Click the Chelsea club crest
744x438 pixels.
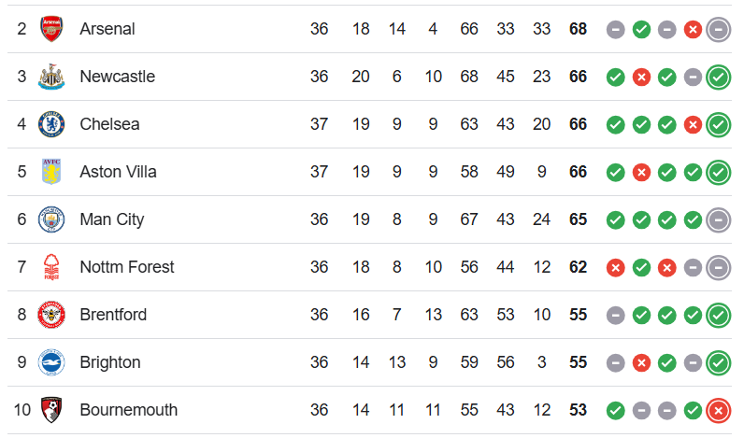[x=51, y=124]
